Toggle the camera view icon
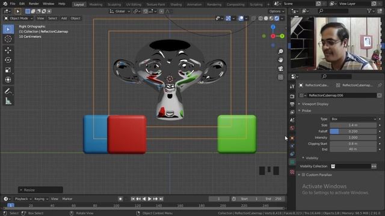This screenshot has width=385, height=216. point(281,68)
